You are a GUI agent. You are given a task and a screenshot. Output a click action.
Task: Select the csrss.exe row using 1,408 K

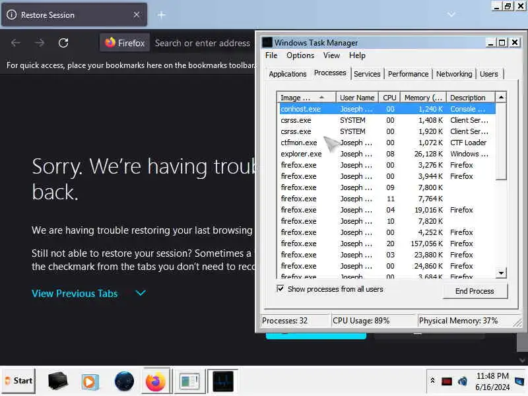387,120
